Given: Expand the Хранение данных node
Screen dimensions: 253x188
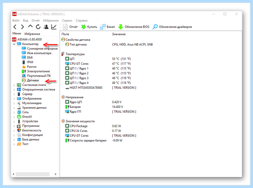Looking at the screenshot, I should tap(14, 108).
